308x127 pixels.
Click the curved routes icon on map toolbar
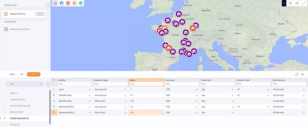[290, 3]
